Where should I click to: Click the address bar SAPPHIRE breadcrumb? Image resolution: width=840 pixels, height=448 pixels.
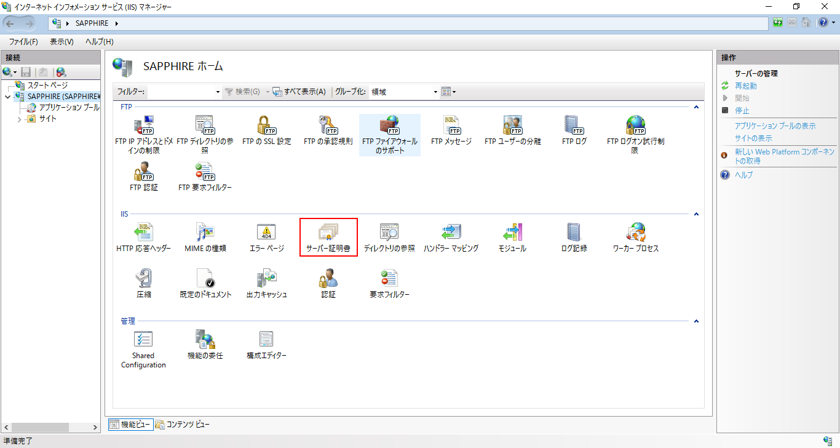coord(91,23)
